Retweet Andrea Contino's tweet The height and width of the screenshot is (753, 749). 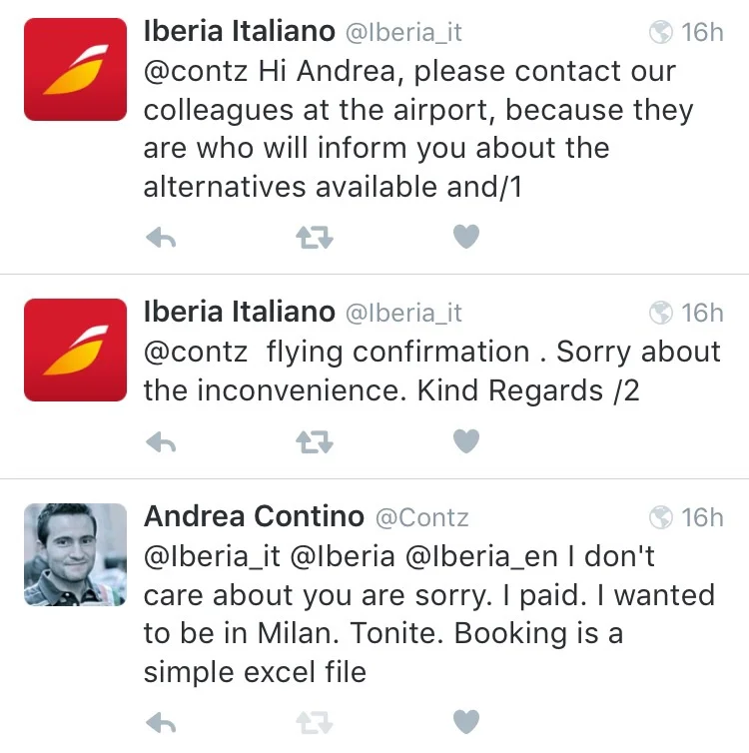coord(315,723)
